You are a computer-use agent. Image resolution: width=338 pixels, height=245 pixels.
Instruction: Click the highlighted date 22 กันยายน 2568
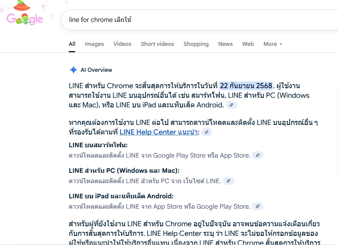point(246,86)
